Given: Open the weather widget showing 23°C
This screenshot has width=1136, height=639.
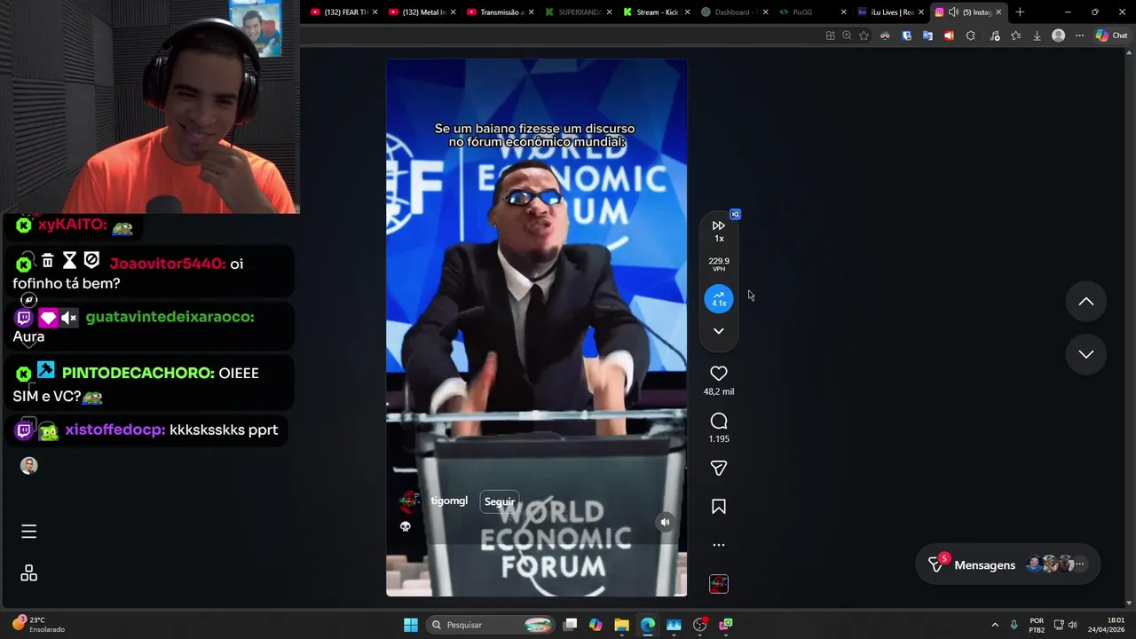Looking at the screenshot, I should tap(39, 625).
